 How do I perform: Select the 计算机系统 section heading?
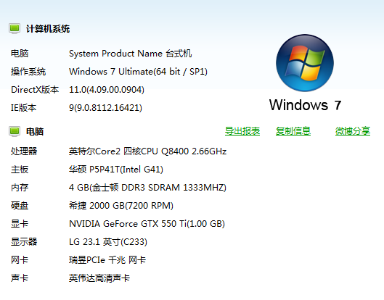coord(48,29)
